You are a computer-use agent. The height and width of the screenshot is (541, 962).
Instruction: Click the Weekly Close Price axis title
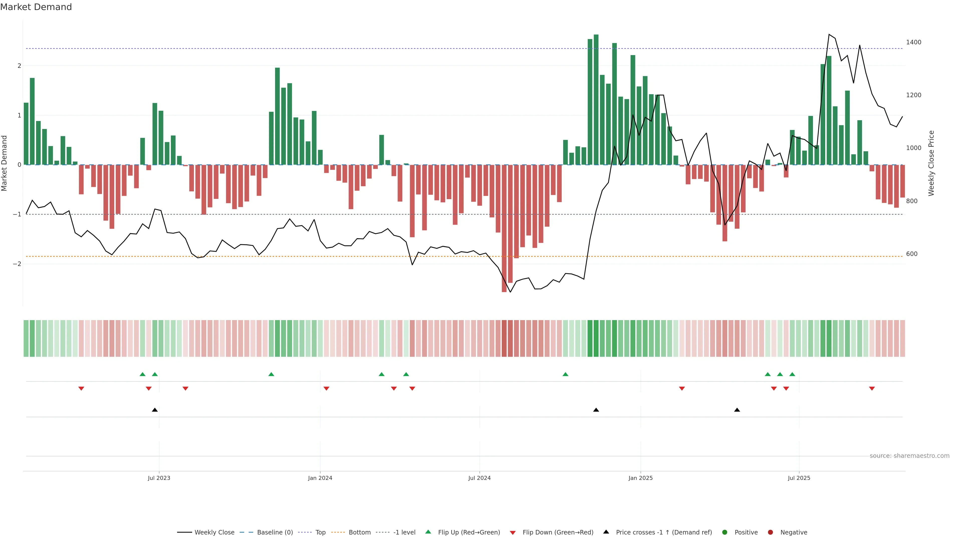tap(931, 163)
